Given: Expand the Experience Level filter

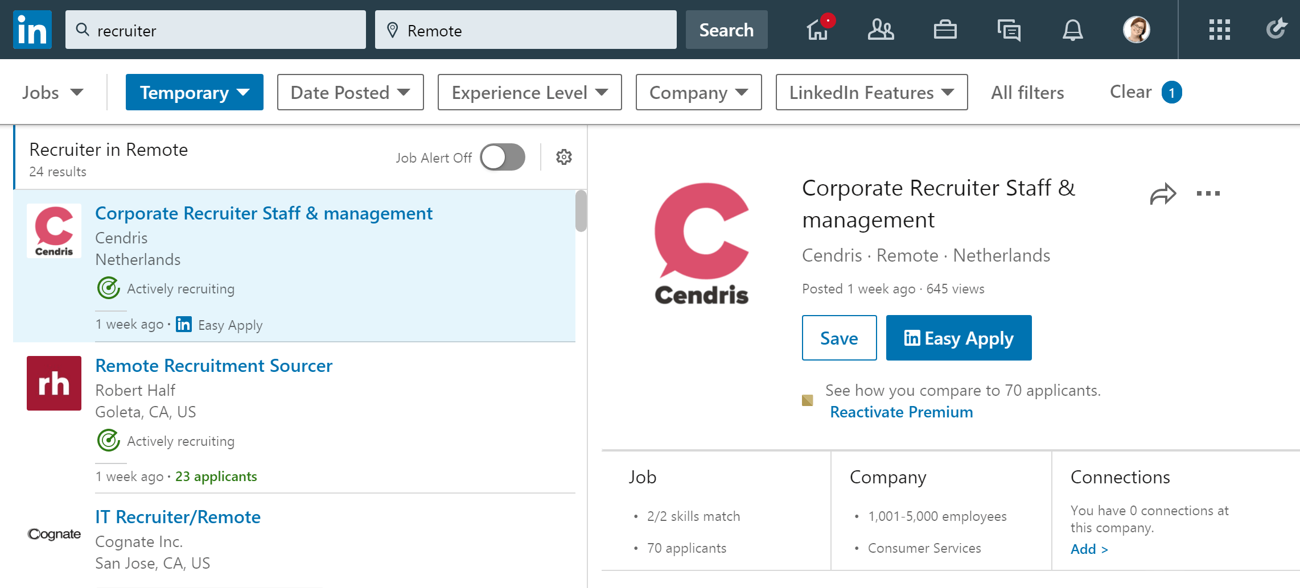Looking at the screenshot, I should point(529,92).
